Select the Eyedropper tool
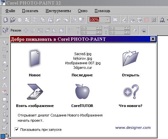The image size is (168, 139). tap(4, 71)
